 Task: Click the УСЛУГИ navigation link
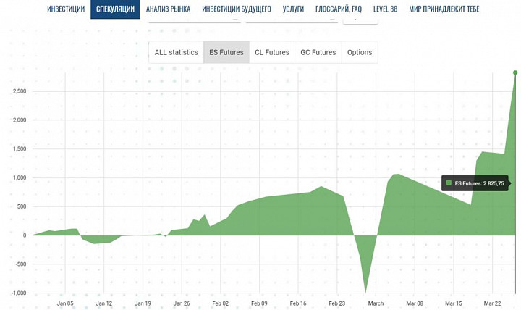(x=293, y=9)
